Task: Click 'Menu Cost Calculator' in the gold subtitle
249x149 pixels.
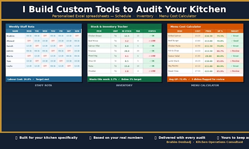Action: 178,16
